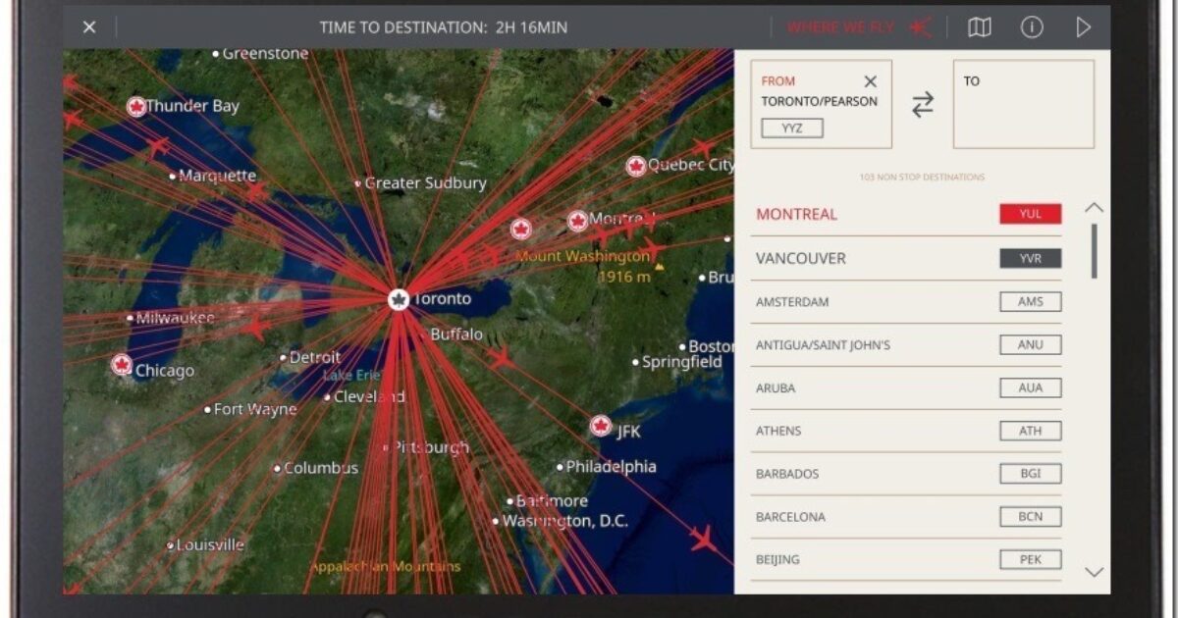This screenshot has width=1178, height=618.
Task: Toggle the VANCOUVER YVR route selection
Action: [1029, 258]
